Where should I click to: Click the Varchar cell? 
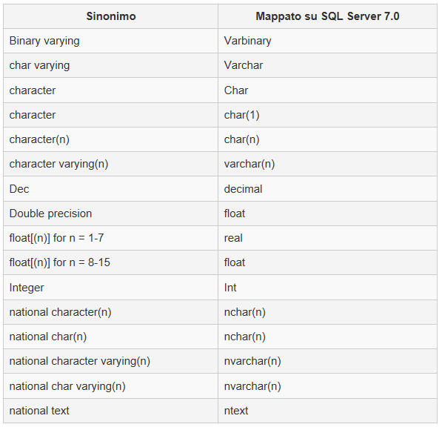click(327, 65)
